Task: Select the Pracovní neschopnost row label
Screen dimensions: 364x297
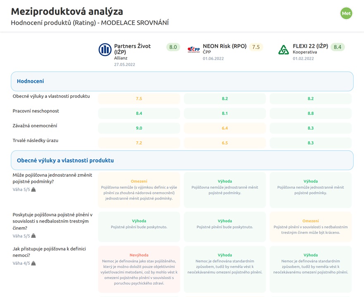Action: [x=36, y=111]
